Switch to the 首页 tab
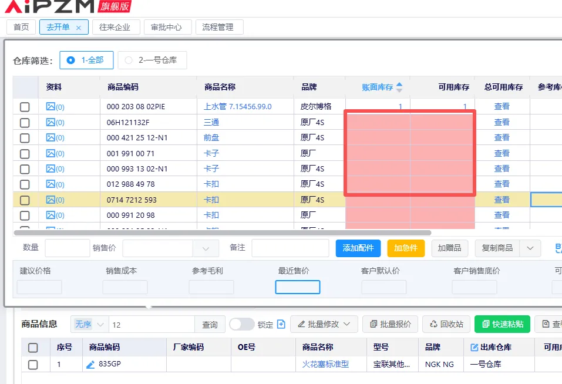This screenshot has width=562, height=384. click(x=21, y=27)
